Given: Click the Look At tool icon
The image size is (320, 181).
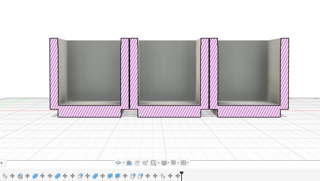Looking at the screenshot, I should (x=129, y=163).
